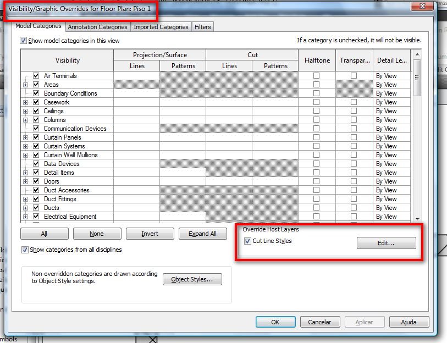This screenshot has width=447, height=343.
Task: Expand the Detail Items category
Action: (x=26, y=173)
